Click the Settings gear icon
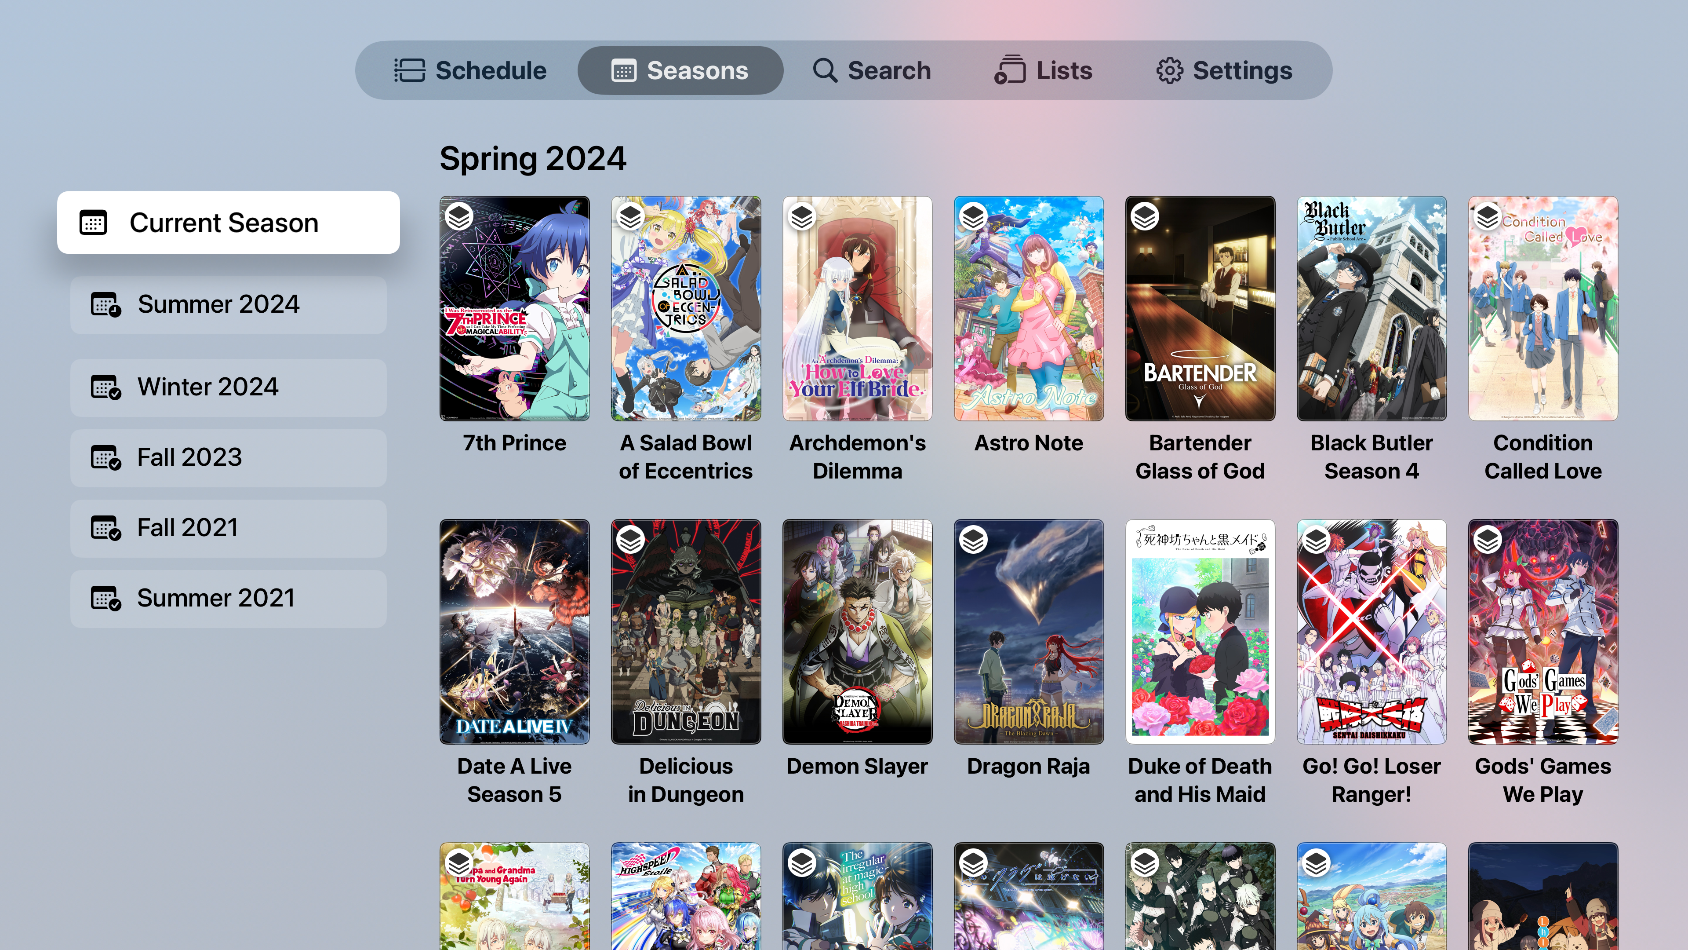1688x950 pixels. (x=1170, y=70)
